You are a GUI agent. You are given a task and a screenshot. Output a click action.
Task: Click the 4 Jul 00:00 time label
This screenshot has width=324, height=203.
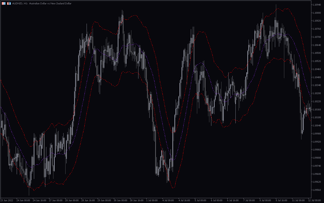[x=168, y=200]
